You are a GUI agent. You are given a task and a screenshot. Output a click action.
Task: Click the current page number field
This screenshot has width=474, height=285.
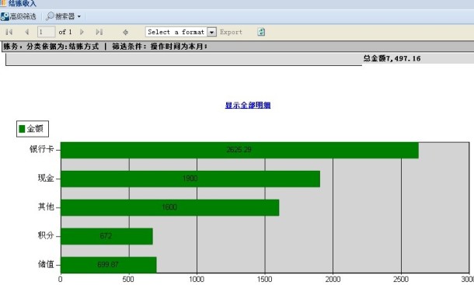pyautogui.click(x=47, y=32)
